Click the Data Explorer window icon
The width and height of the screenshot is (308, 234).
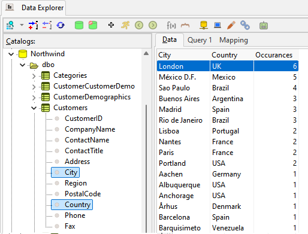point(10,7)
